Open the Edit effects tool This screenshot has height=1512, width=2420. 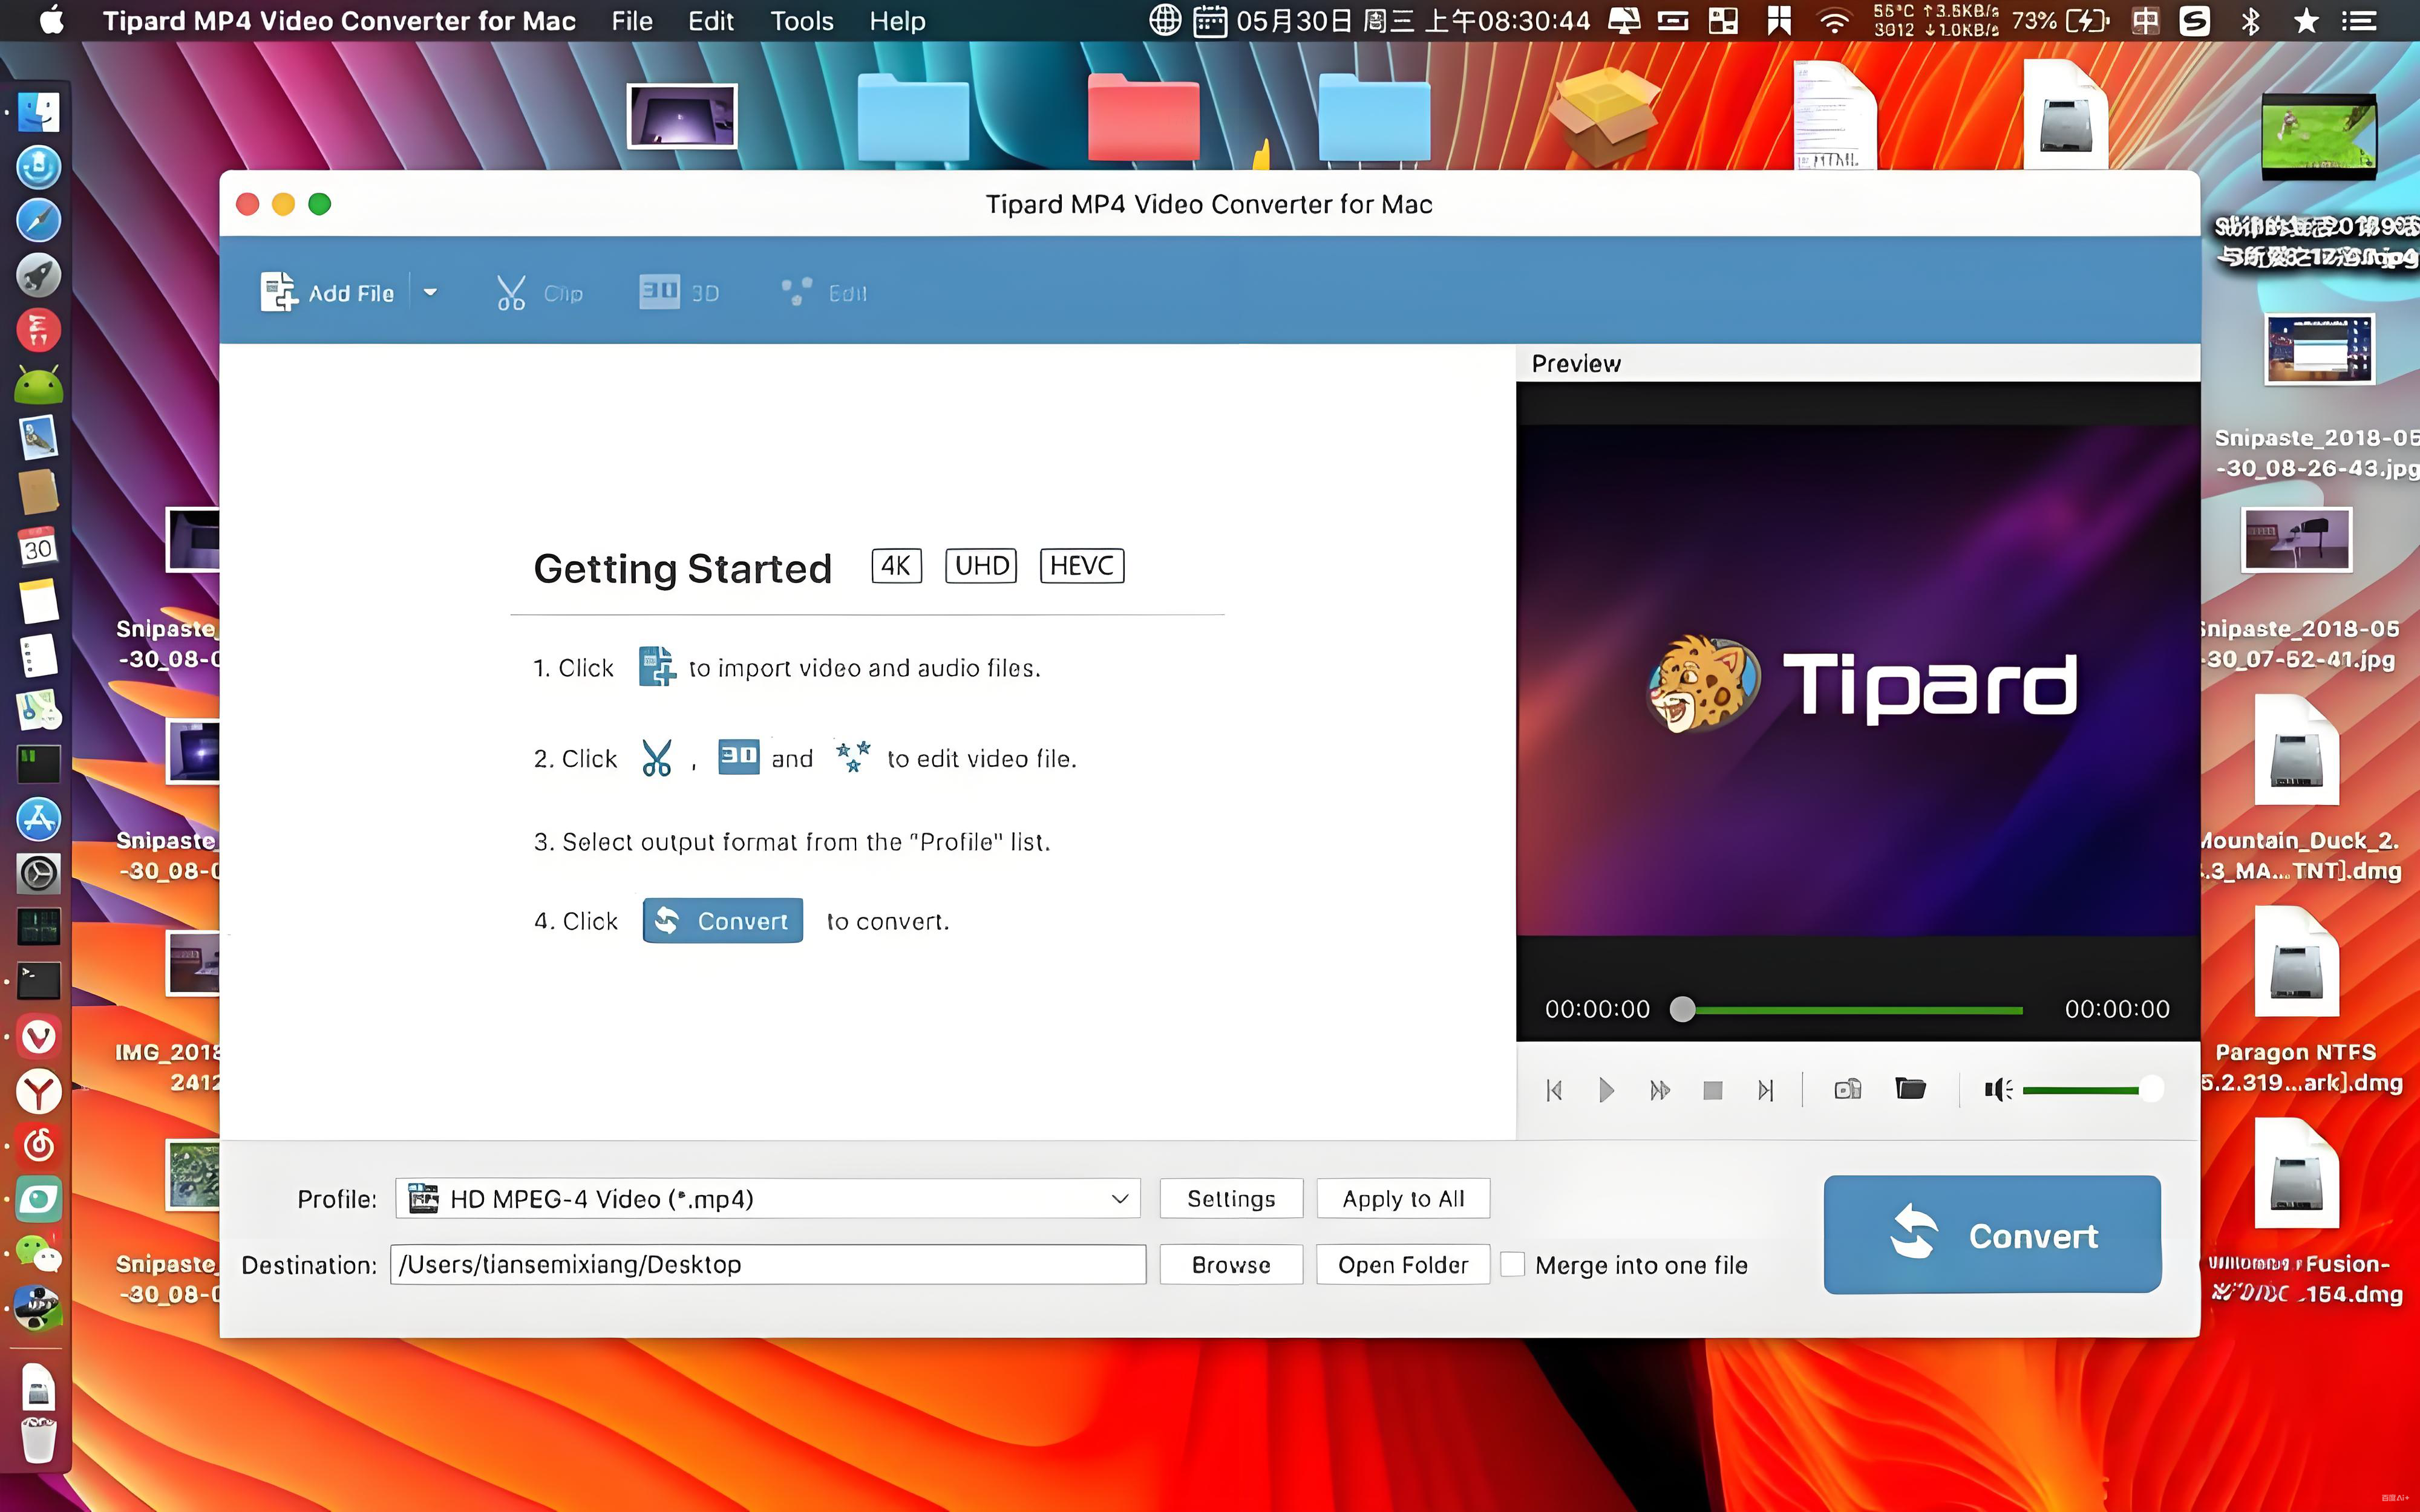click(797, 292)
